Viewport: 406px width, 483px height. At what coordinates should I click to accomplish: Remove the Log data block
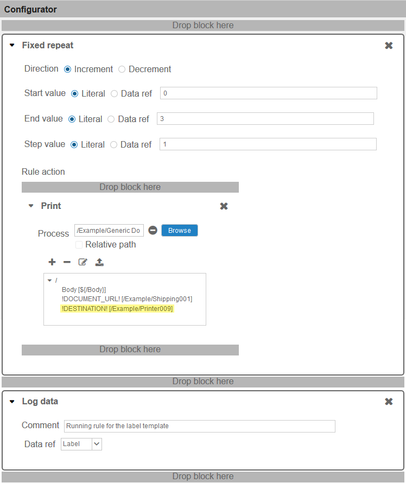389,402
